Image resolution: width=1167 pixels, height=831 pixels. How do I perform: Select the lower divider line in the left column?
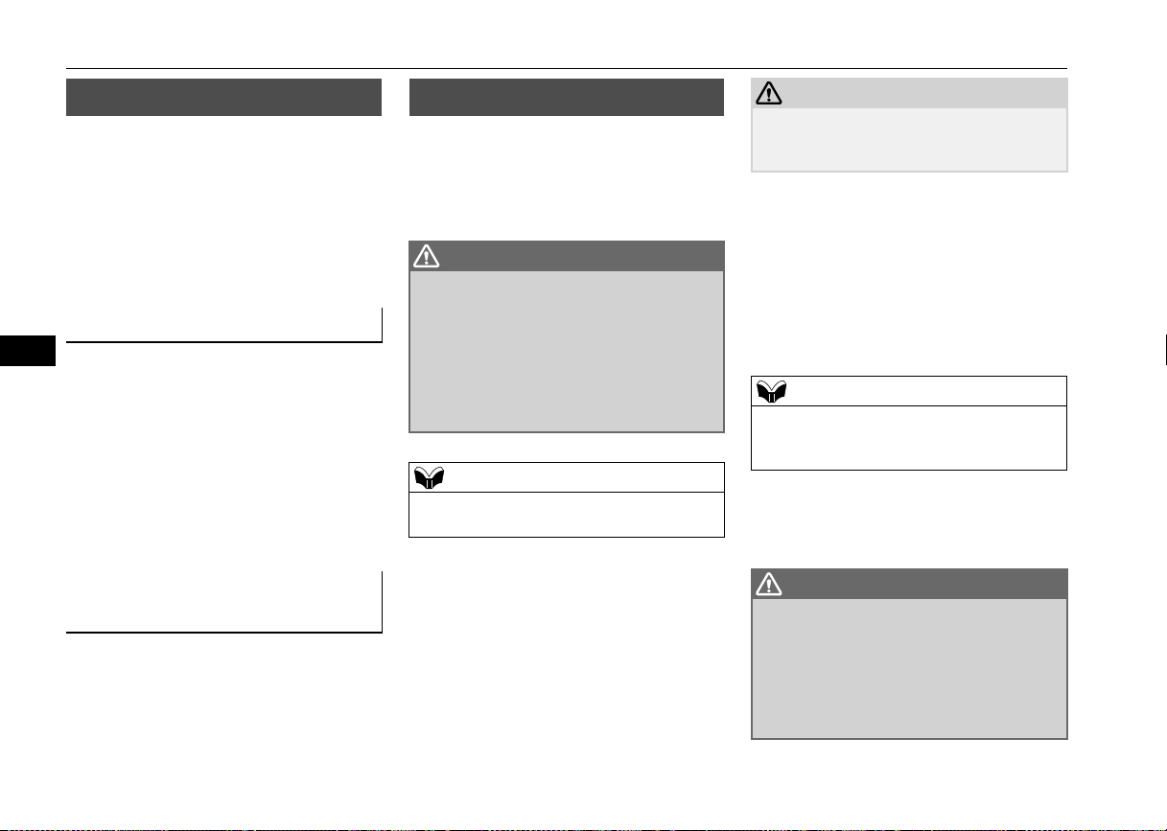point(224,633)
